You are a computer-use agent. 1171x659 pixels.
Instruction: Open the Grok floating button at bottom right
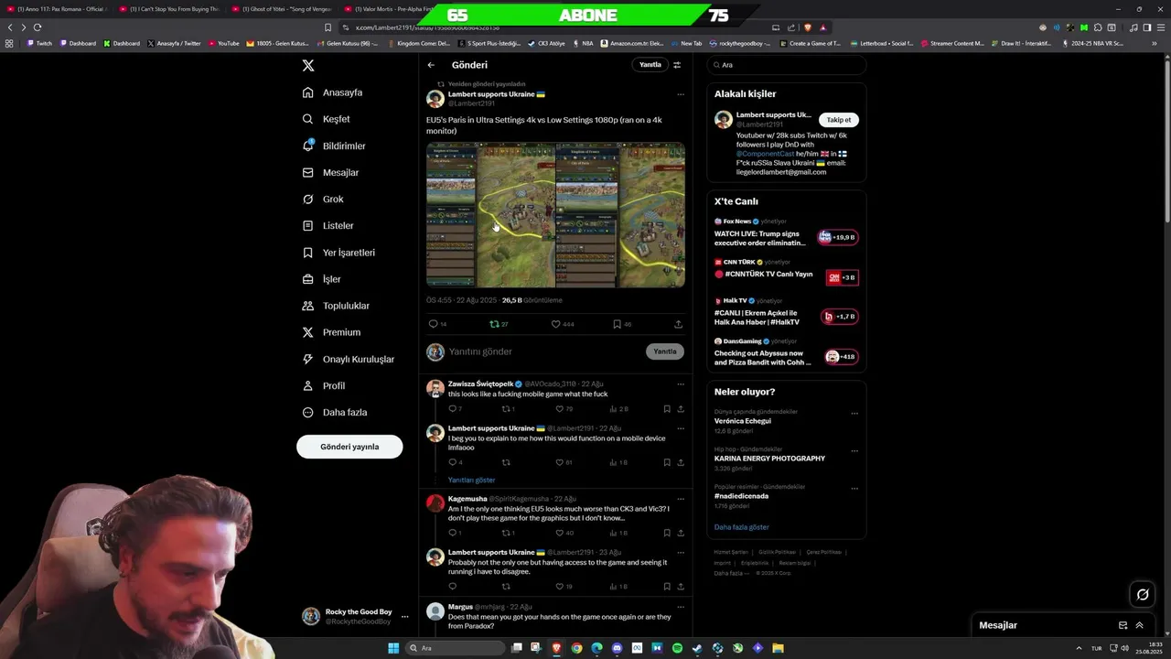(1143, 594)
